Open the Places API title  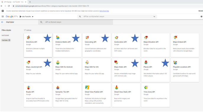148,67
